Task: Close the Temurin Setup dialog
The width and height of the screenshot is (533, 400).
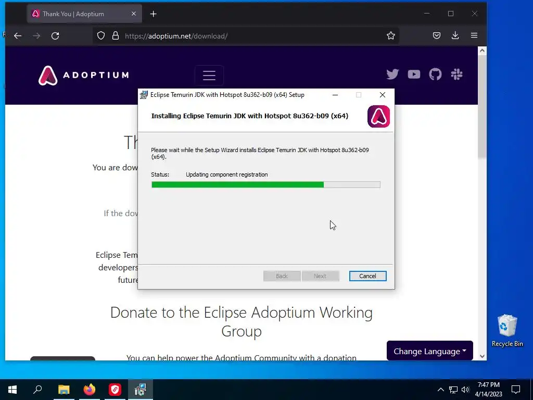Action: [383, 95]
